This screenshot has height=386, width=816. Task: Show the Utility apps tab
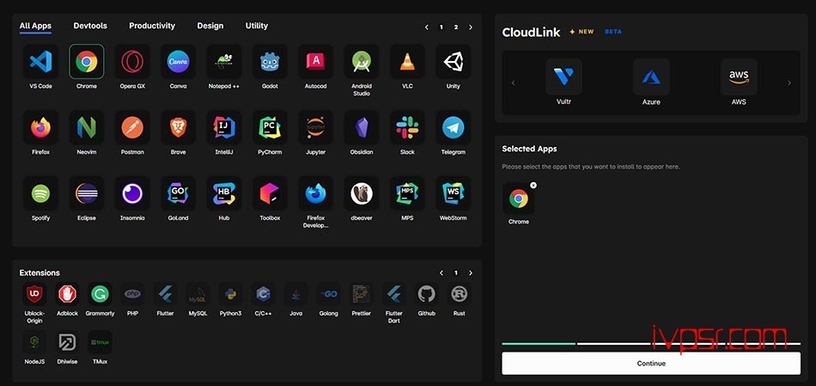coord(257,26)
